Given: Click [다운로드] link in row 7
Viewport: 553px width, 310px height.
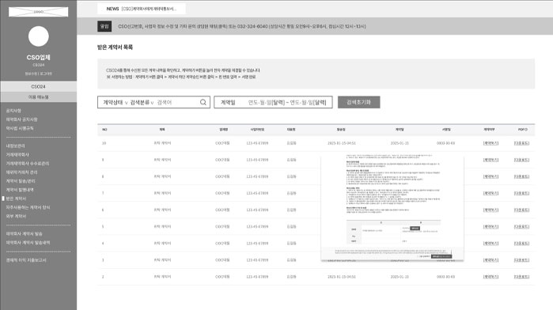Looking at the screenshot, I should coord(521,193).
